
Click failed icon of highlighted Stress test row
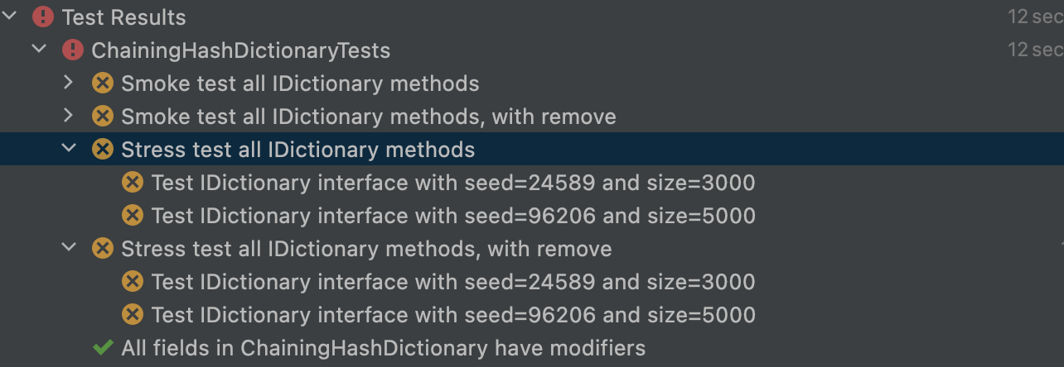pyautogui.click(x=102, y=150)
